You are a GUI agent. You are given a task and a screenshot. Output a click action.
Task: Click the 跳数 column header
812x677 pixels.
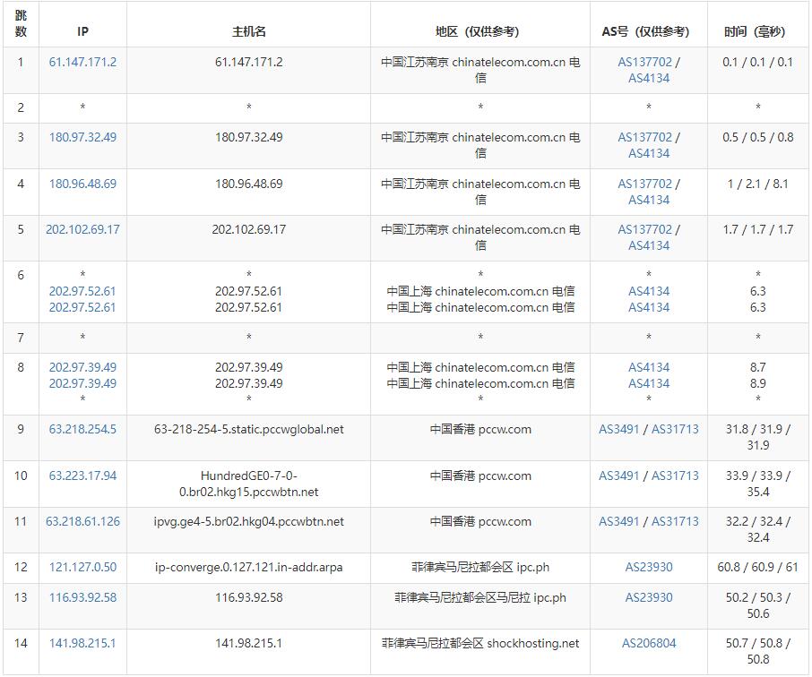pyautogui.click(x=21, y=24)
